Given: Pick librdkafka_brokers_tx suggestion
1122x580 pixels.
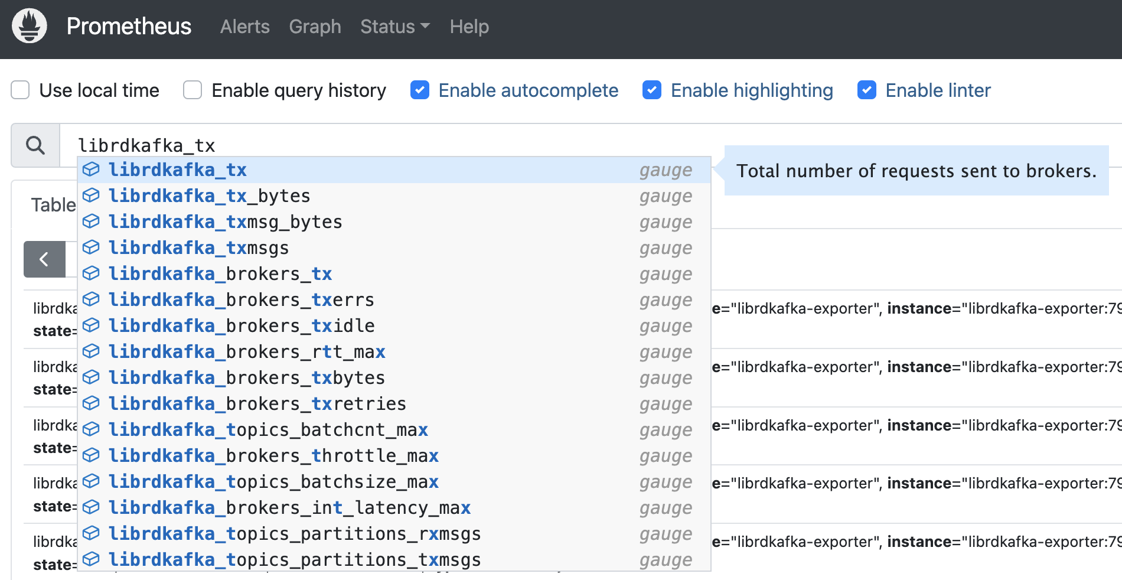Looking at the screenshot, I should [394, 273].
